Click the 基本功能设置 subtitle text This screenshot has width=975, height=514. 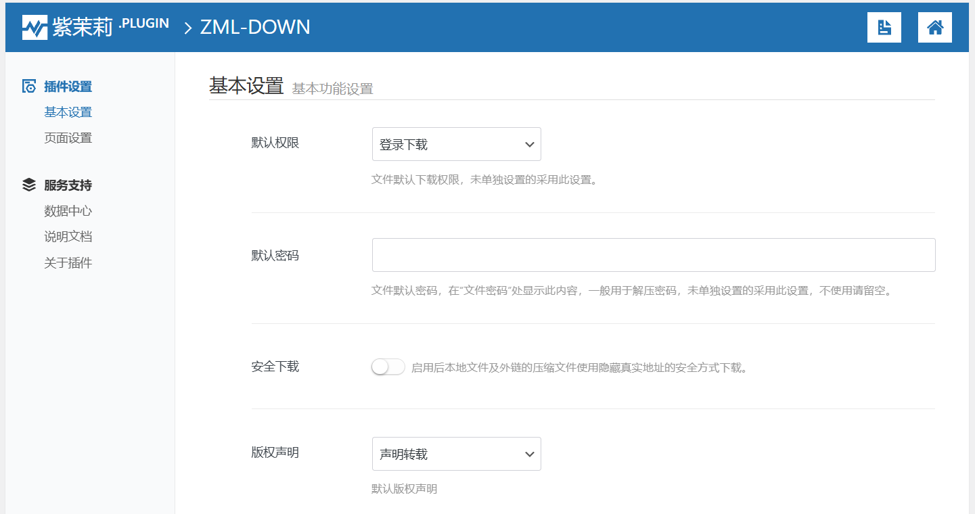coord(333,89)
